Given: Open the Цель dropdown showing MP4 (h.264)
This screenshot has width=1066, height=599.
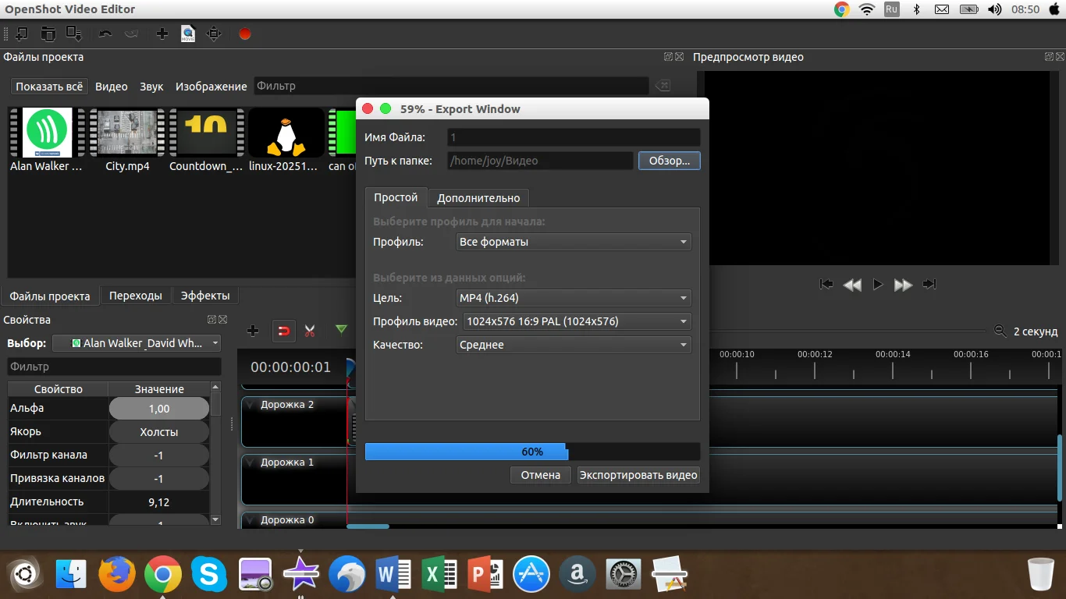Looking at the screenshot, I should point(574,298).
